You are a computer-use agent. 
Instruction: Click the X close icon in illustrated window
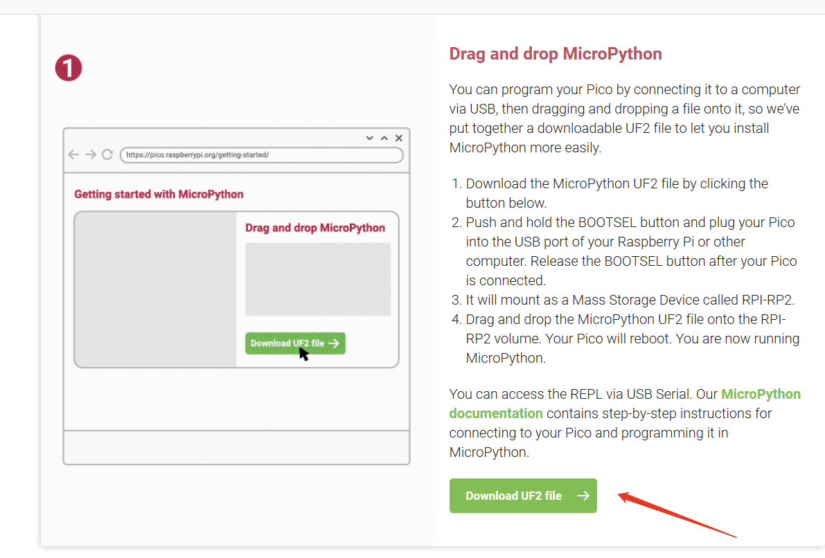399,138
